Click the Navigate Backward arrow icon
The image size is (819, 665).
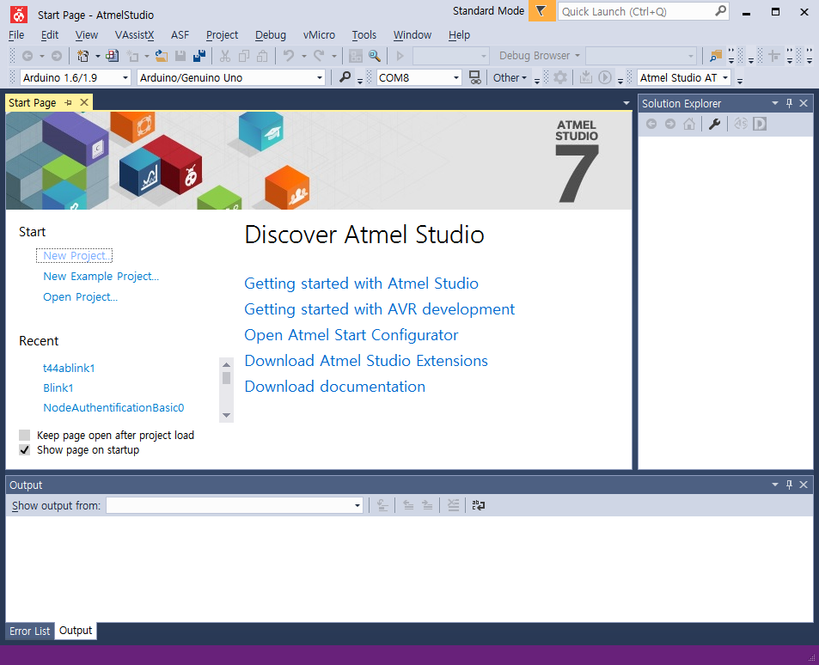click(28, 56)
